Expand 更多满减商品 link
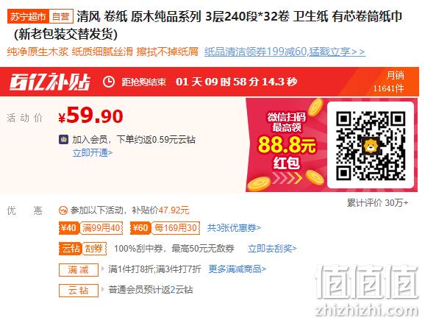This screenshot has width=425, height=323. point(238,269)
